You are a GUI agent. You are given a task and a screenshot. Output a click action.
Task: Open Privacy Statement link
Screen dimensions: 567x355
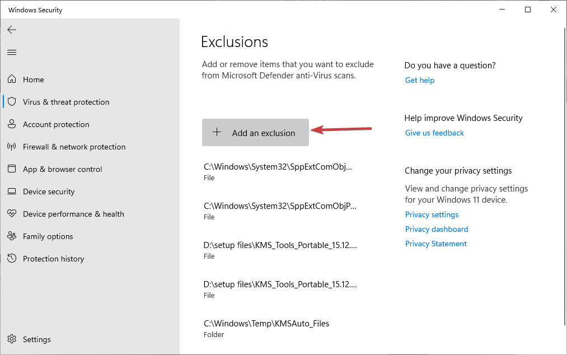(435, 244)
